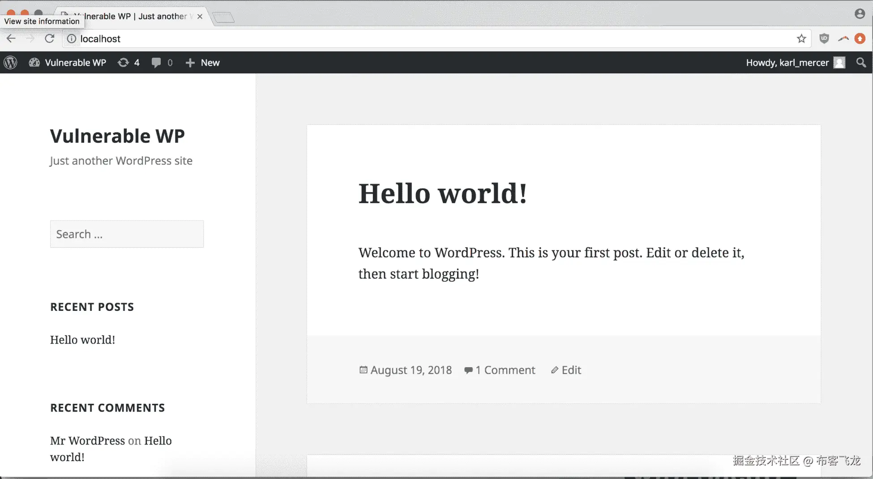The width and height of the screenshot is (873, 479).
Task: Edit the Hello world! post
Action: pyautogui.click(x=571, y=370)
